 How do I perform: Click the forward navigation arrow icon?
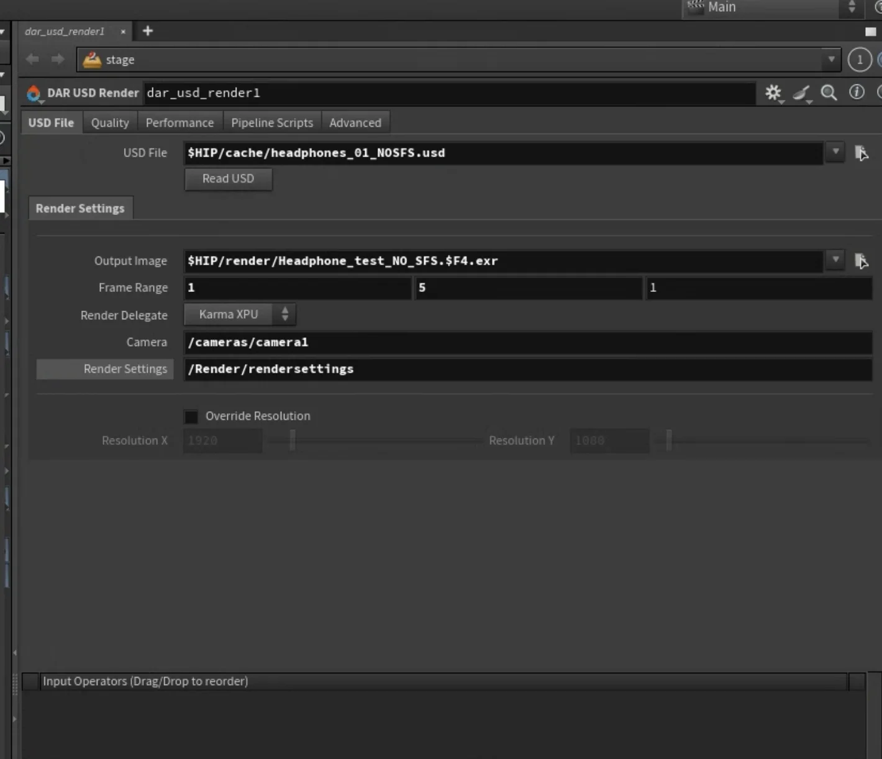[x=57, y=59]
